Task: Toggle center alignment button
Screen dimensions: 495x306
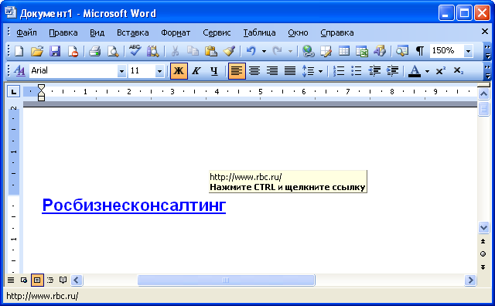Action: (254, 70)
